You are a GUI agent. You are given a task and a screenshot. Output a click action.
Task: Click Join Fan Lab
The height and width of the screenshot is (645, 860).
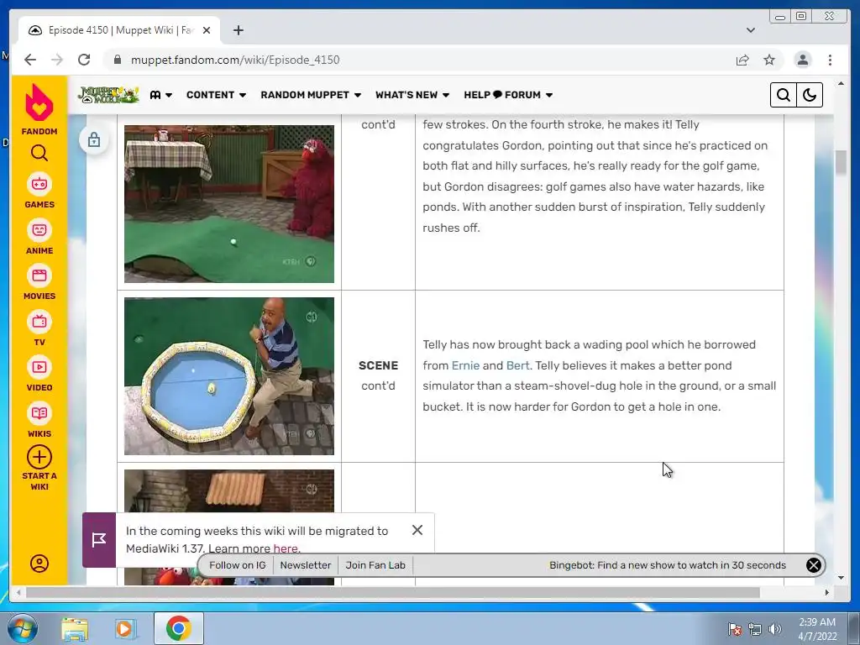click(375, 565)
